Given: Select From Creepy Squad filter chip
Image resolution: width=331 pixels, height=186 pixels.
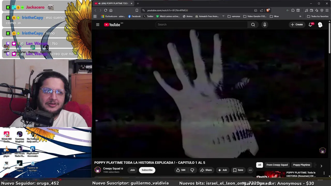Looking at the screenshot, I should coord(277,165).
